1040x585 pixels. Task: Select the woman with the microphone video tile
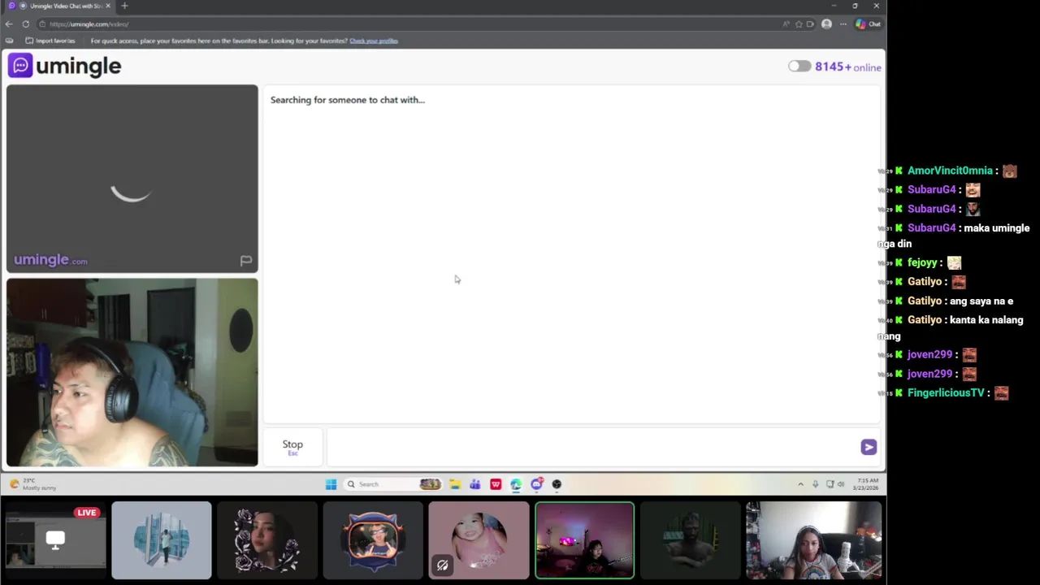[813, 540]
